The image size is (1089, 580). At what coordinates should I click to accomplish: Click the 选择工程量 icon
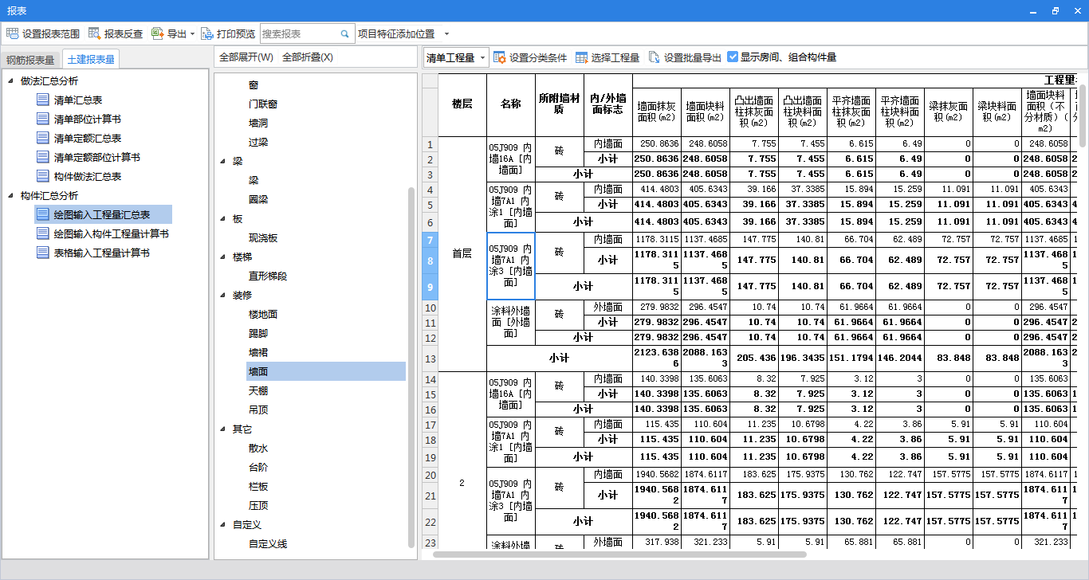point(581,57)
